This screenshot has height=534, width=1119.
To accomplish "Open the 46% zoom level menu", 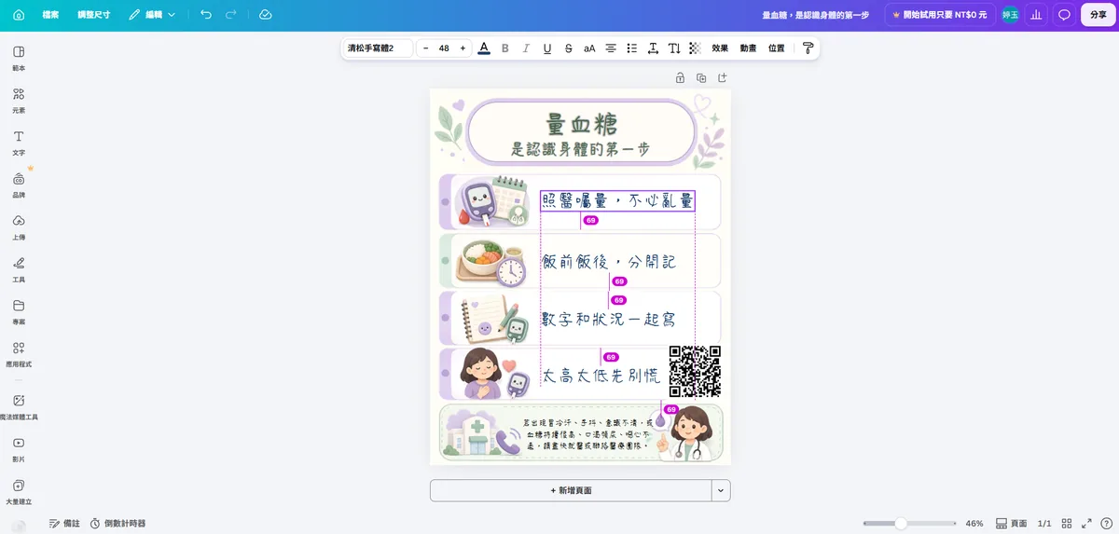I will [x=974, y=524].
